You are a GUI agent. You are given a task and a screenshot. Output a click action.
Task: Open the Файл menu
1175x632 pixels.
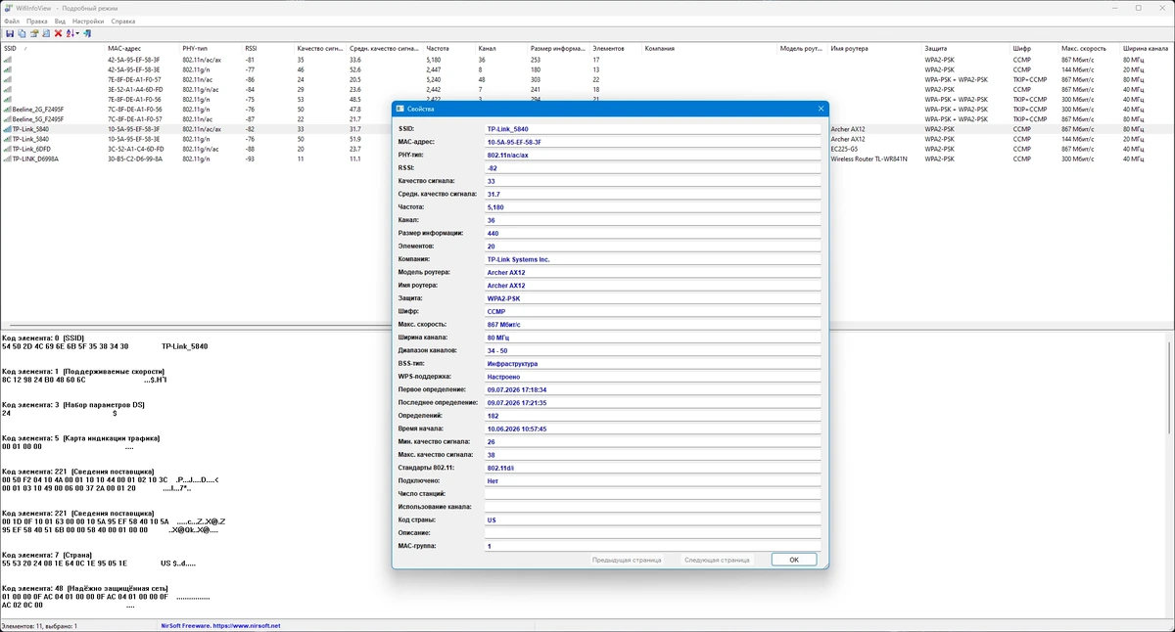click(12, 21)
